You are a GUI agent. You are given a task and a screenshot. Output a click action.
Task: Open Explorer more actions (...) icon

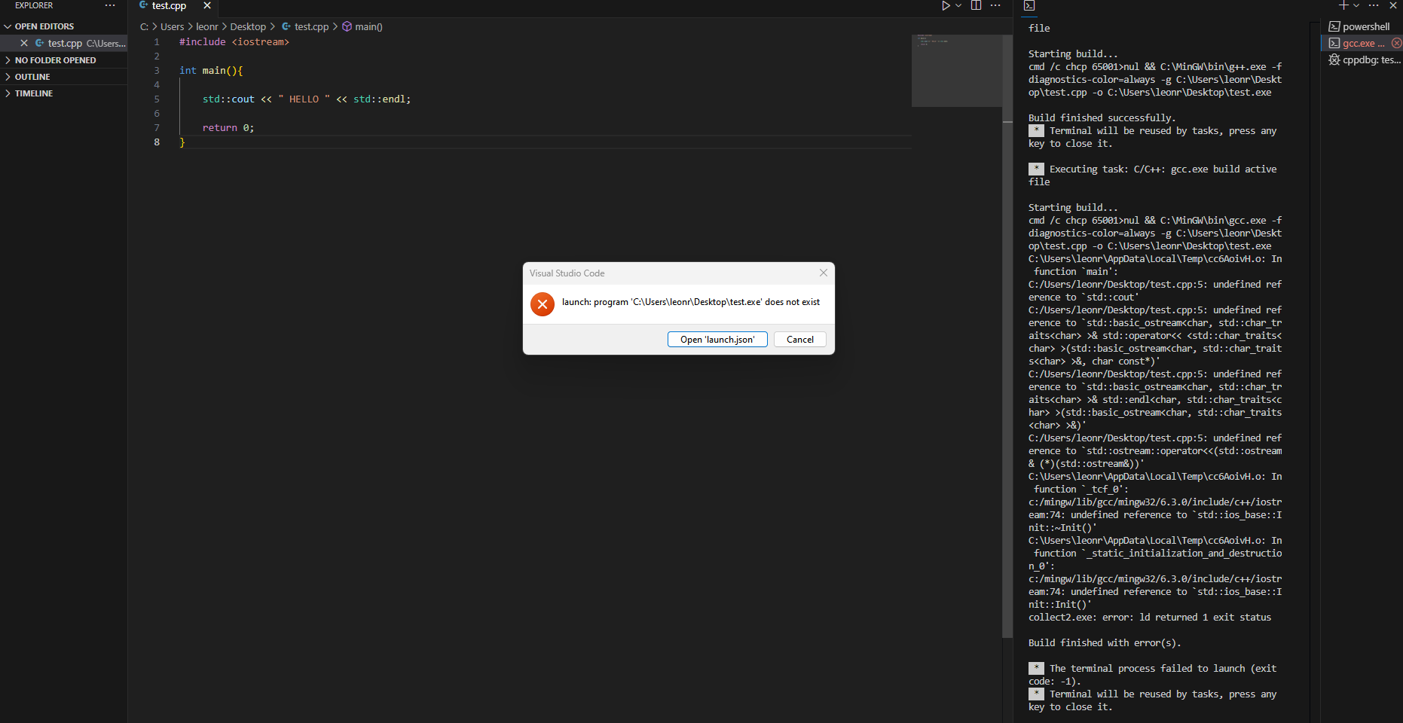pos(110,5)
